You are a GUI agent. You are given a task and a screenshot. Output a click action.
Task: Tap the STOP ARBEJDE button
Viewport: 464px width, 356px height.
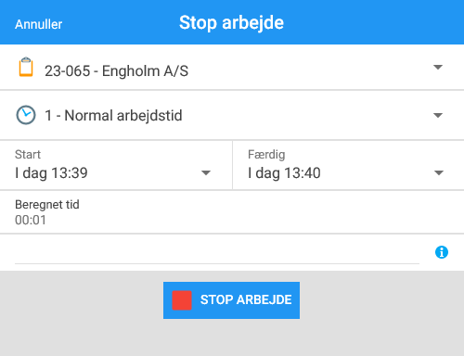(x=231, y=300)
